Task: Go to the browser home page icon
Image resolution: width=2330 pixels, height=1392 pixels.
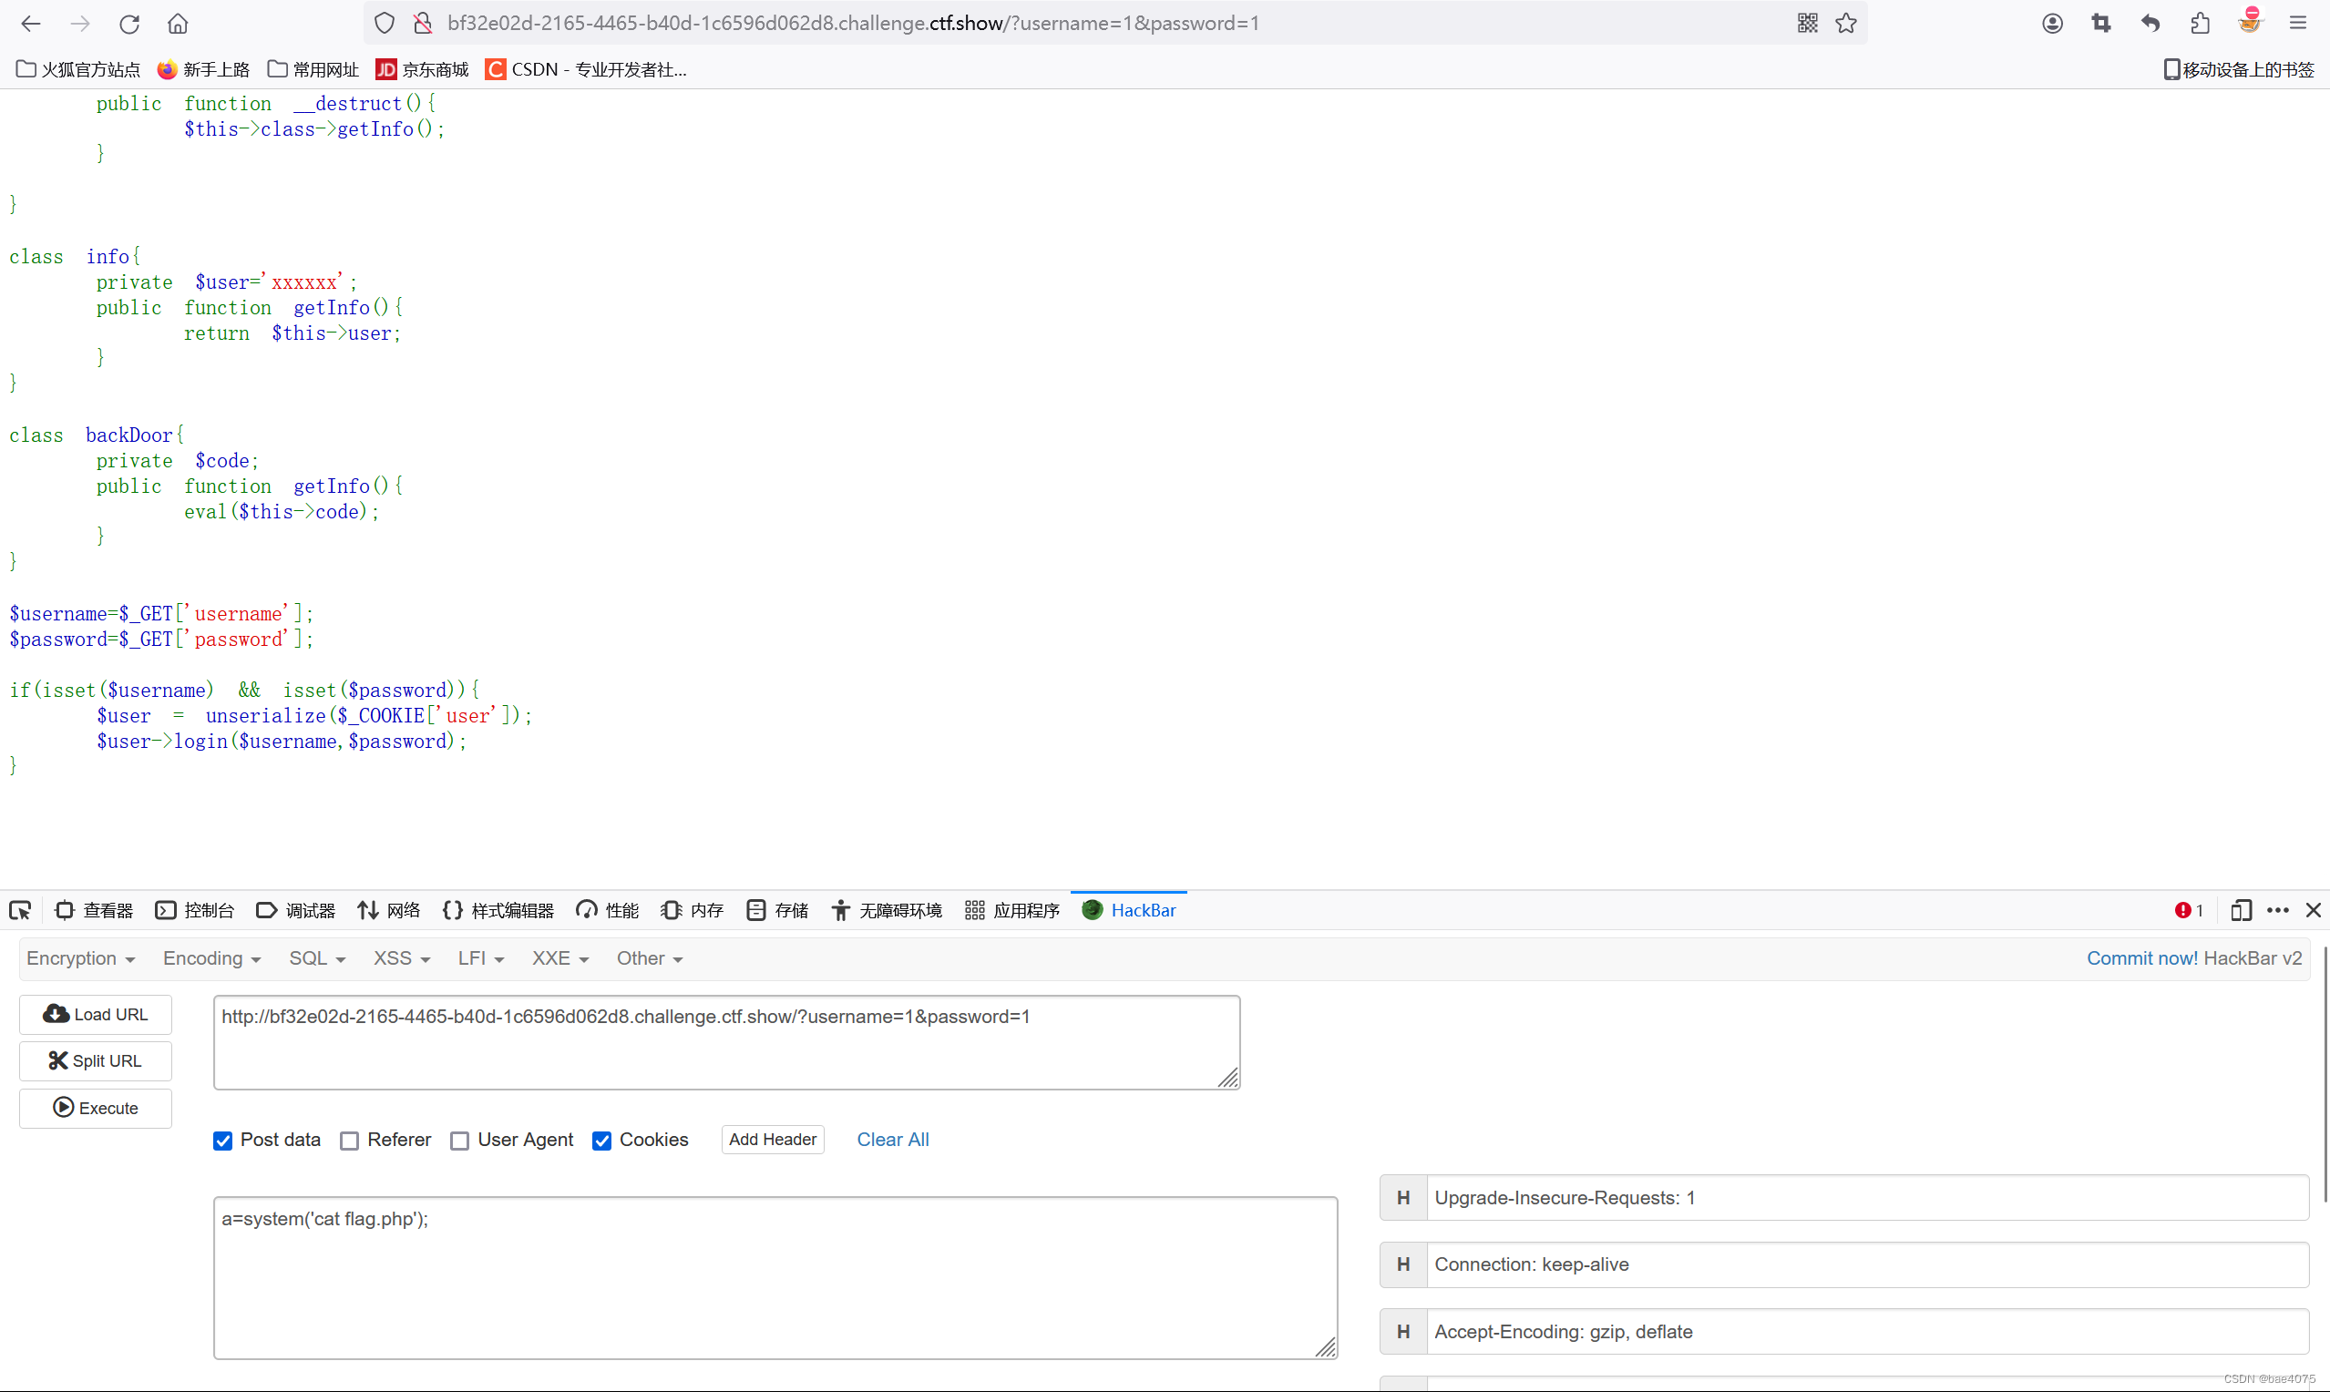Action: tap(178, 24)
